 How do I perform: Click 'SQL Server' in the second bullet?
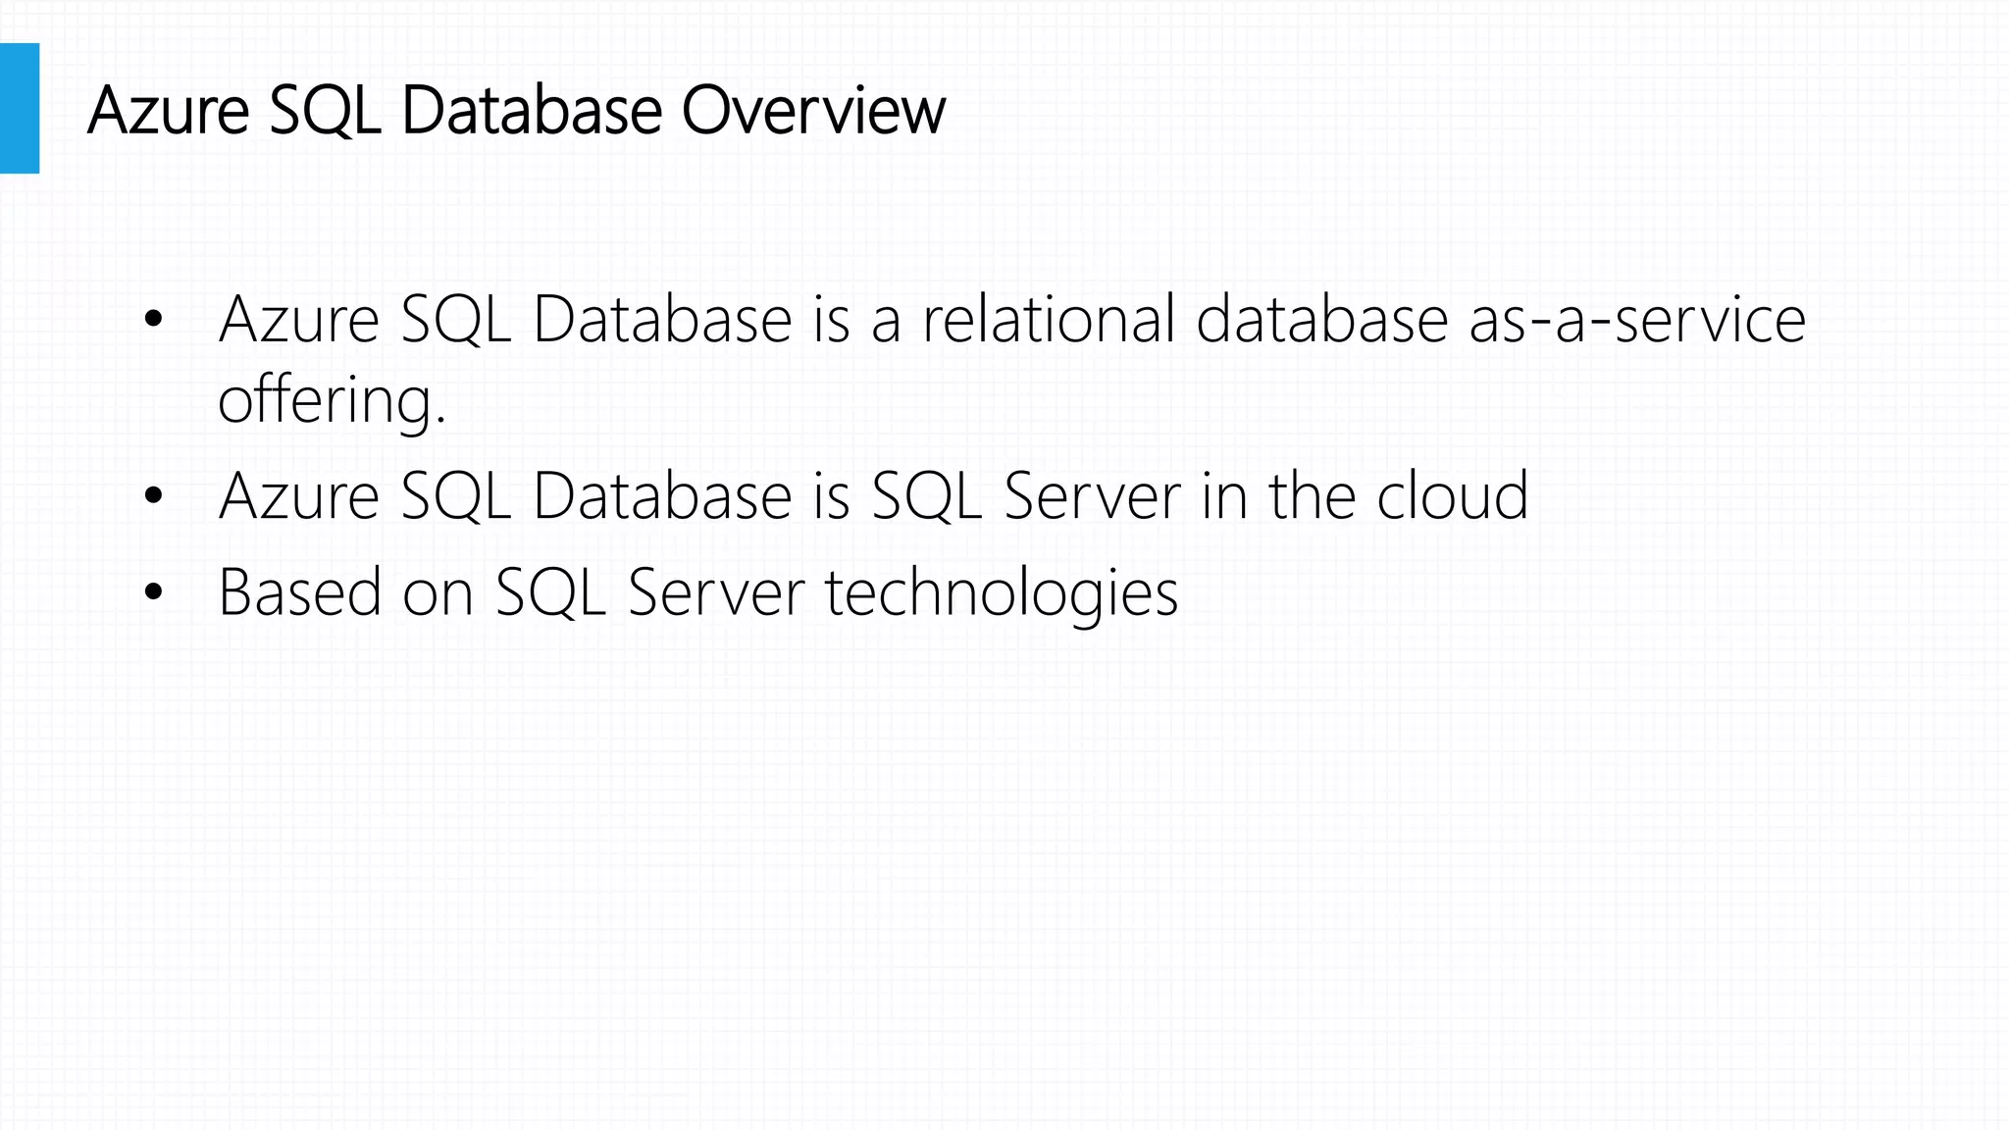coord(1026,495)
